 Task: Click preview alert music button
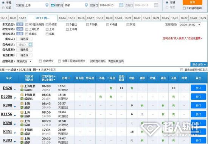(98, 61)
